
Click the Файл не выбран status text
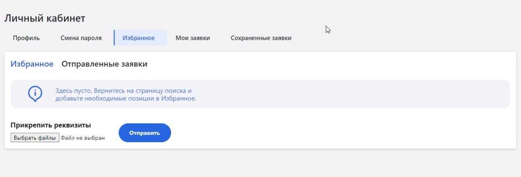point(82,138)
